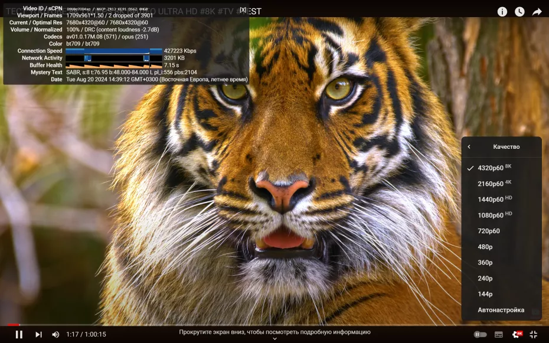
Task: Click the video progress bar
Action: pyautogui.click(x=274, y=325)
